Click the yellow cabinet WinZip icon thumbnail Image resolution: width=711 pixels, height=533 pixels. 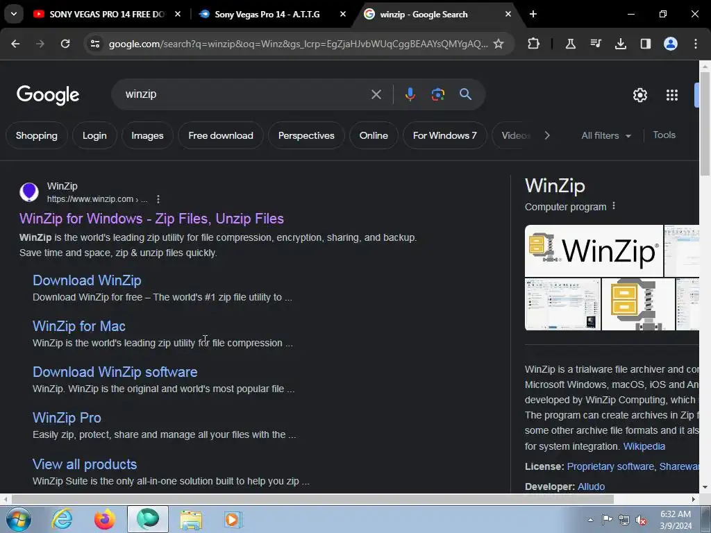click(x=638, y=304)
